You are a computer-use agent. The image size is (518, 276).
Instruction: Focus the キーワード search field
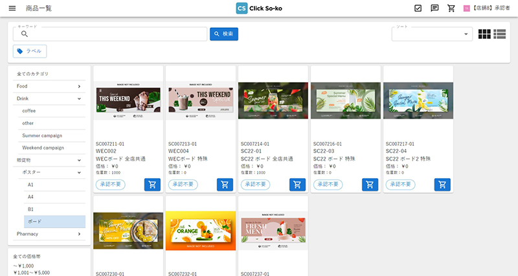(110, 34)
